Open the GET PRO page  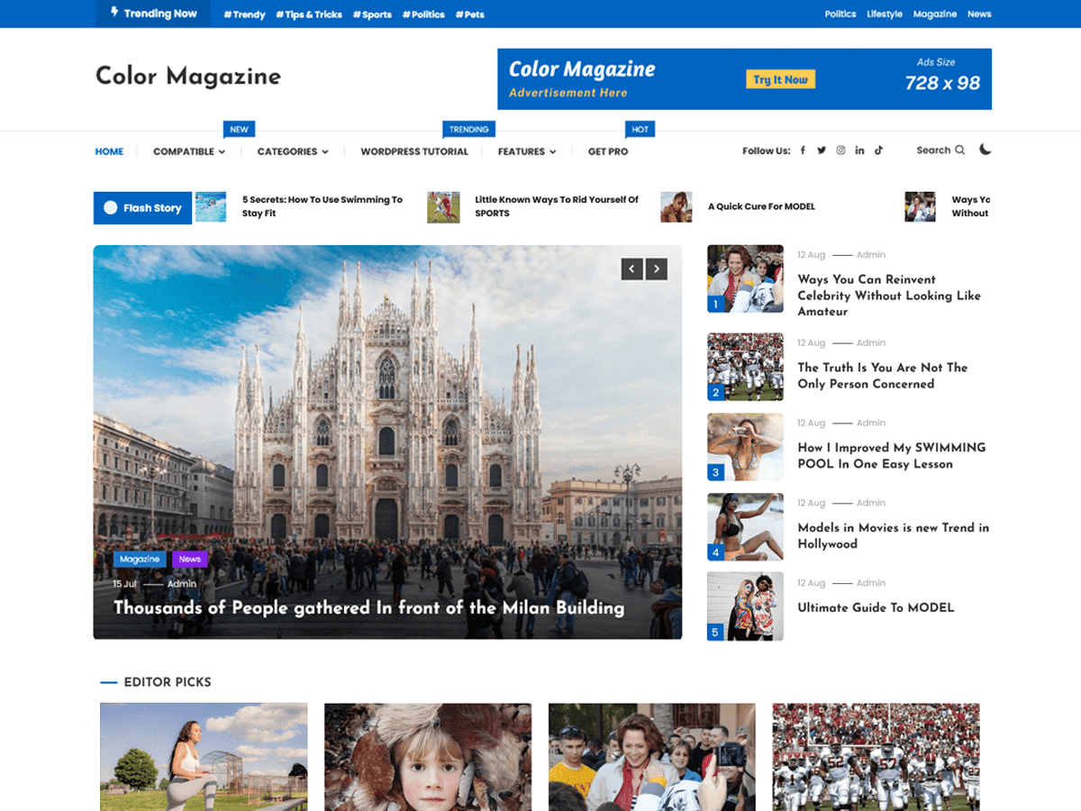tap(607, 151)
